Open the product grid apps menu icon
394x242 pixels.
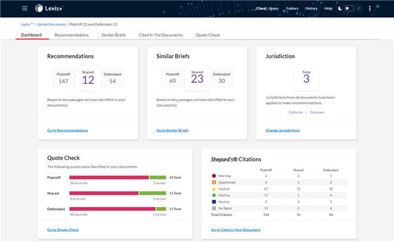point(25,8)
